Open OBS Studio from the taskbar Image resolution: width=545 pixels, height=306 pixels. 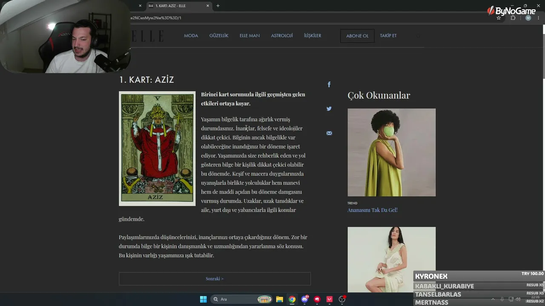pos(342,299)
